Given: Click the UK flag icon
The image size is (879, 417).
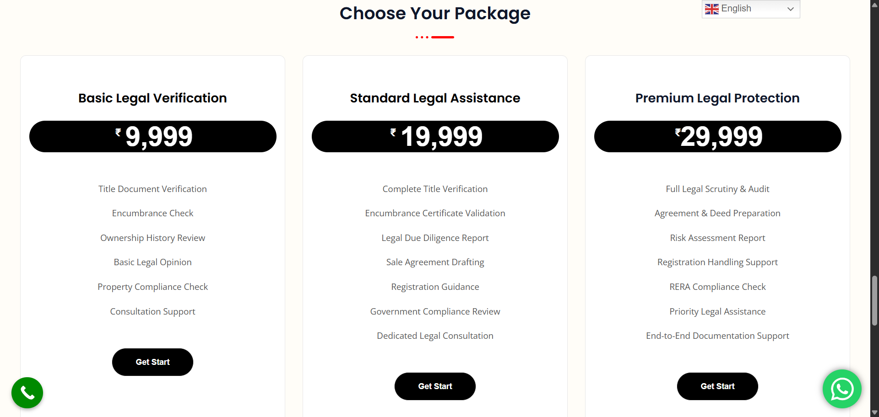Looking at the screenshot, I should 711,9.
